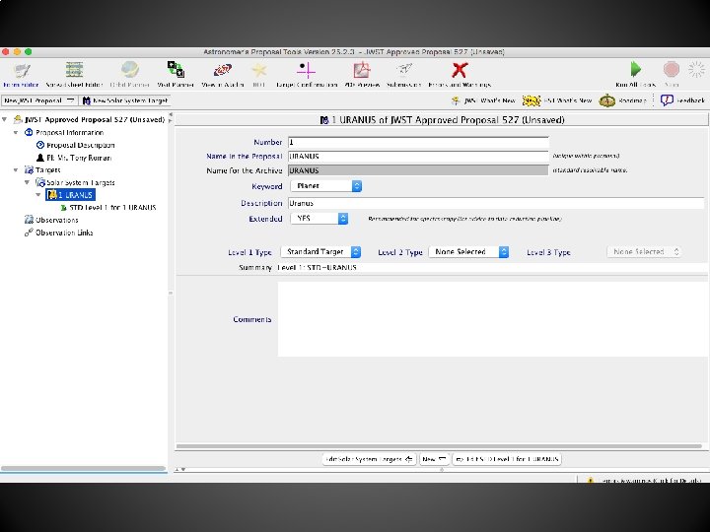Image resolution: width=710 pixels, height=532 pixels.
Task: Open the Target Confirmation tool
Action: click(307, 75)
